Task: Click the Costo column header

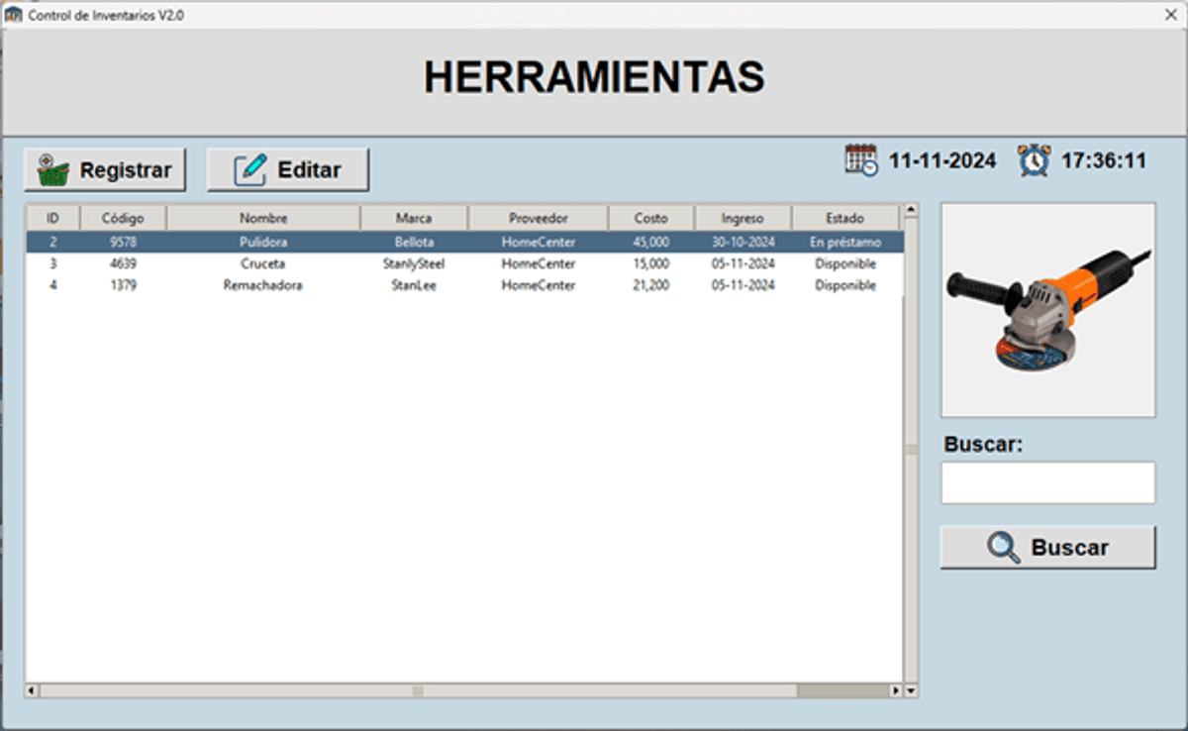Action: click(650, 217)
